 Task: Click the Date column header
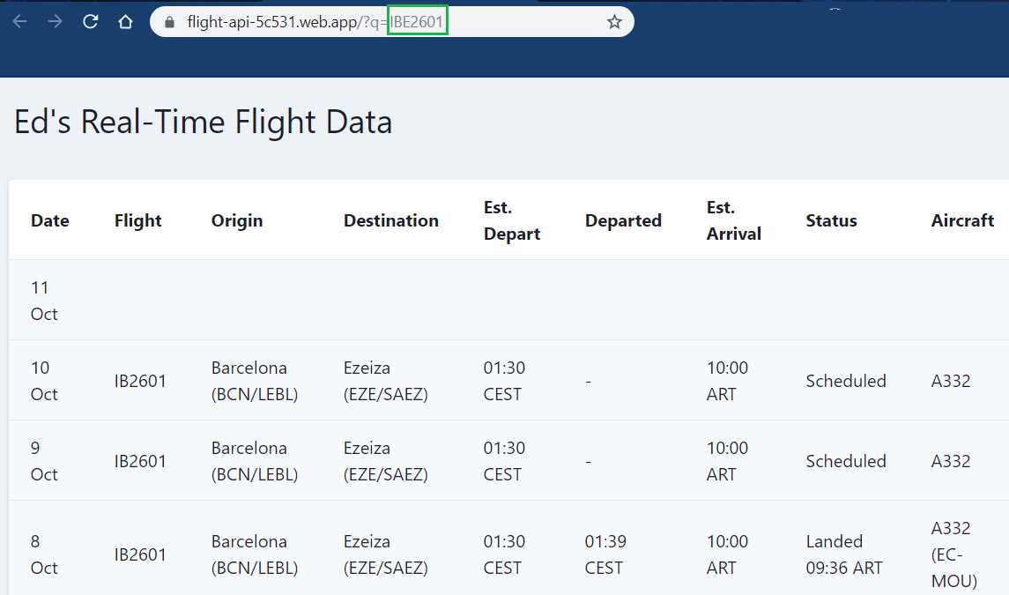coord(49,220)
